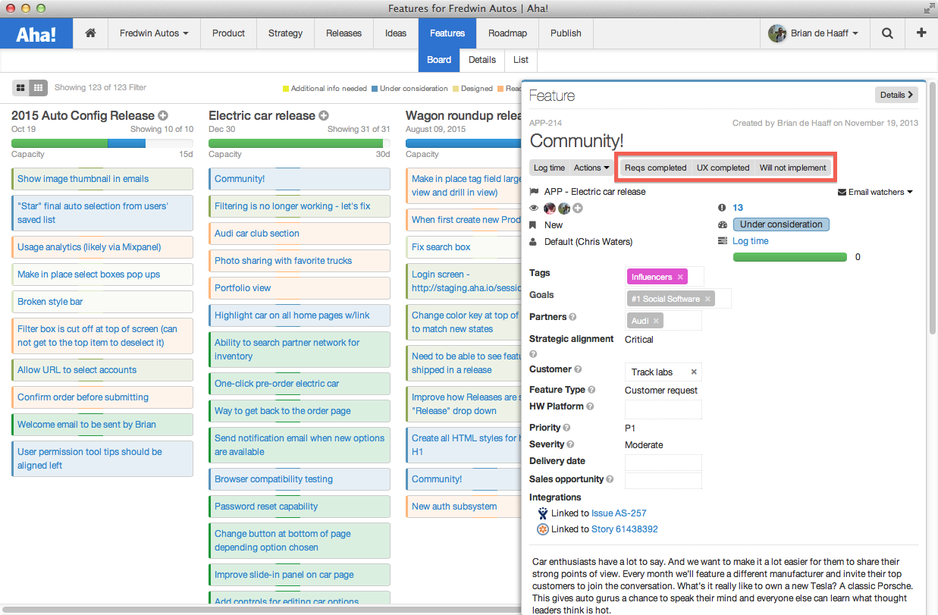
Task: Click the home icon in navigation bar
Action: click(90, 33)
